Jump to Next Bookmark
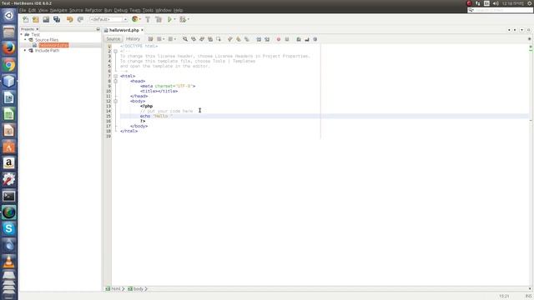 tap(239, 39)
